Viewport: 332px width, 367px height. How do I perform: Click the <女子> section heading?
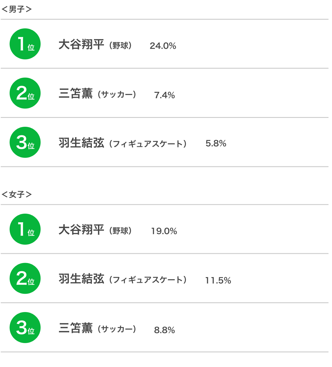[x=17, y=194]
